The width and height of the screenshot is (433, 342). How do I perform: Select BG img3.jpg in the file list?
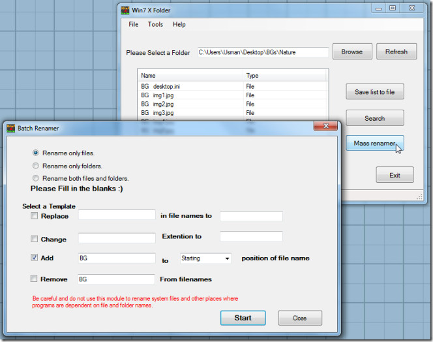click(233, 113)
